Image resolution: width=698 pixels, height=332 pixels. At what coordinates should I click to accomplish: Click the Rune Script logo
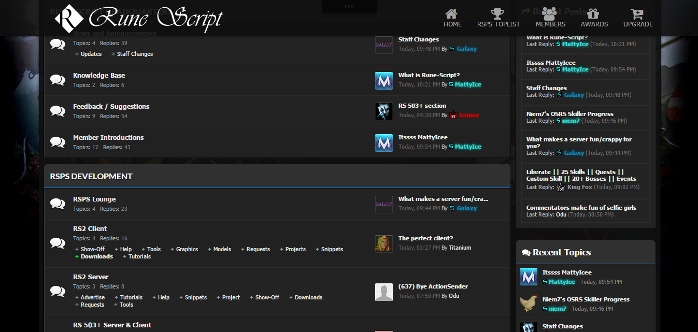pos(138,19)
